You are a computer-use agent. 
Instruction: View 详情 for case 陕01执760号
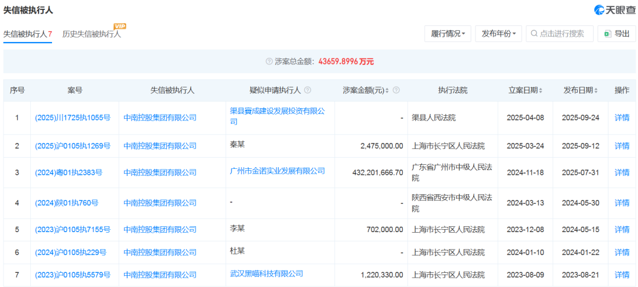coord(621,203)
